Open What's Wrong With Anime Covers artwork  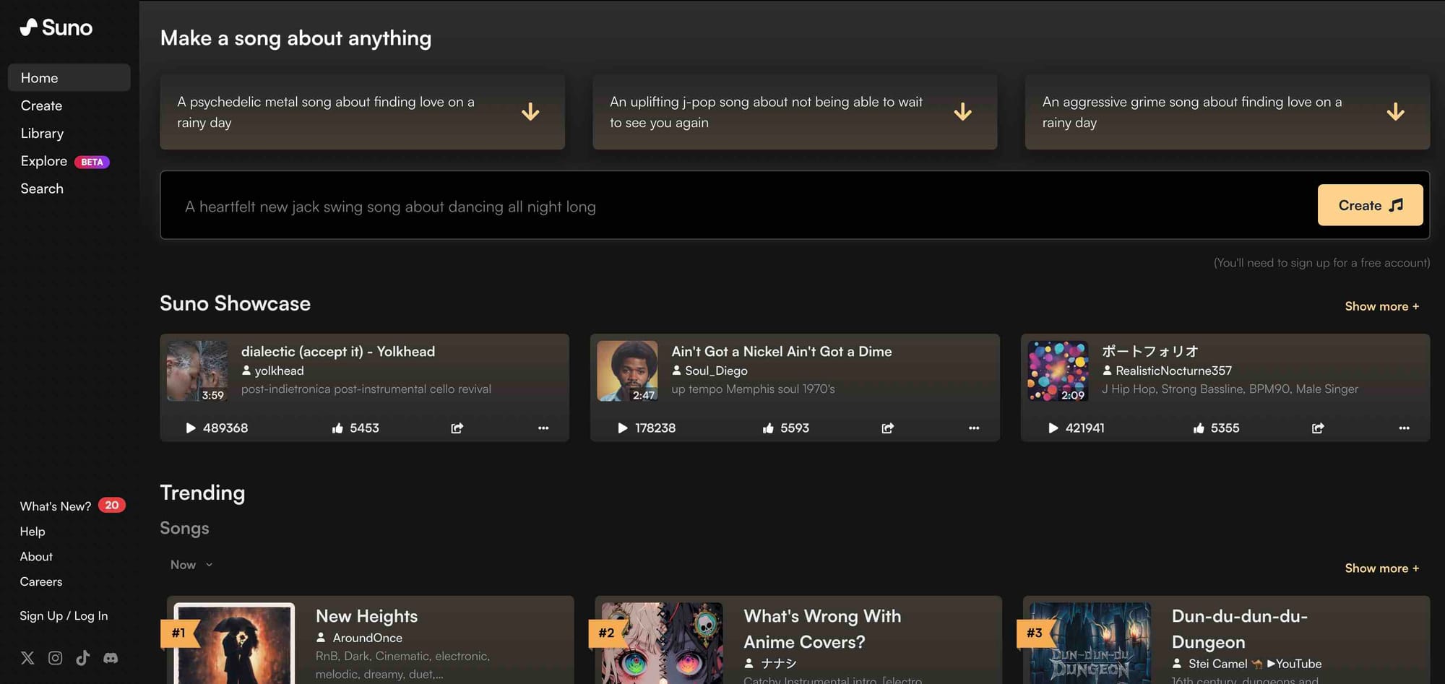pyautogui.click(x=662, y=644)
